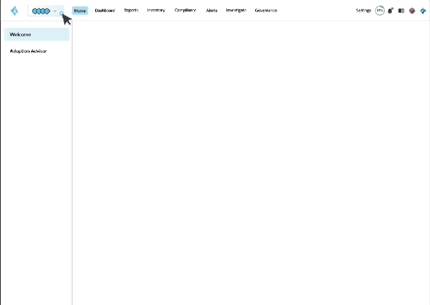Open the documentation book icon
The height and width of the screenshot is (305, 430).
click(x=401, y=11)
